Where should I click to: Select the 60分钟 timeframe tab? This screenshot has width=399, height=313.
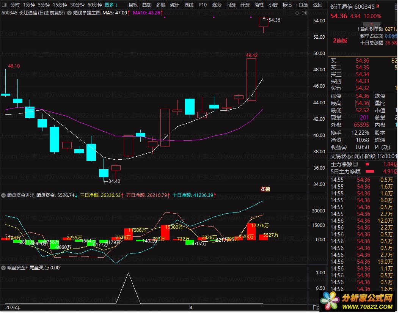[x=94, y=5]
